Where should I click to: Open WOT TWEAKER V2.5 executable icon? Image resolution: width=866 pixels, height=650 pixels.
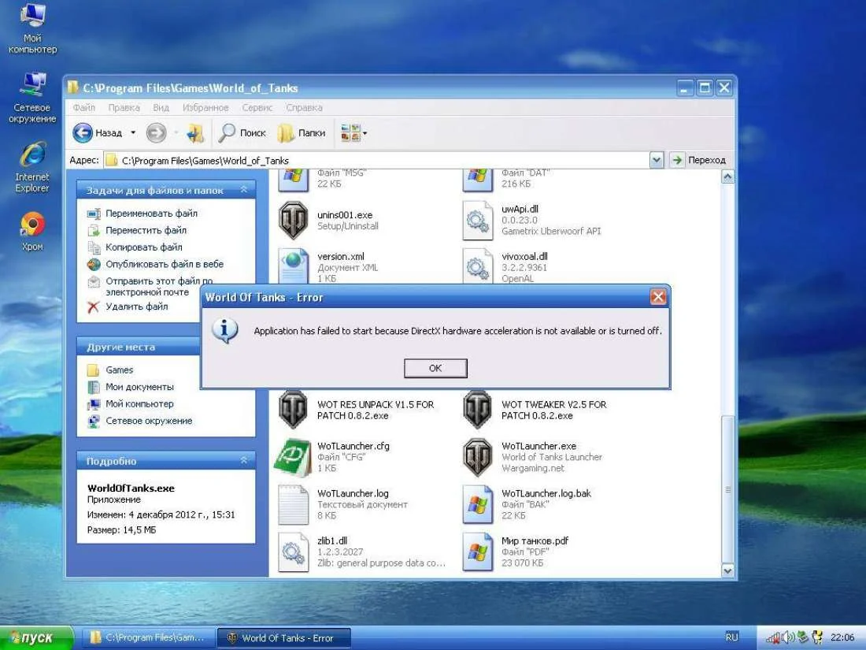click(x=477, y=409)
